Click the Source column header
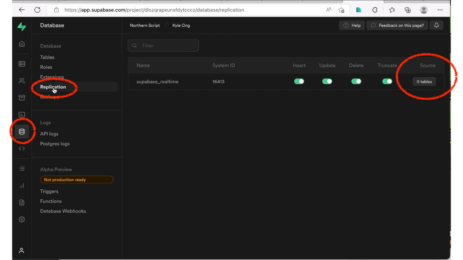The image size is (463, 260). pyautogui.click(x=428, y=65)
